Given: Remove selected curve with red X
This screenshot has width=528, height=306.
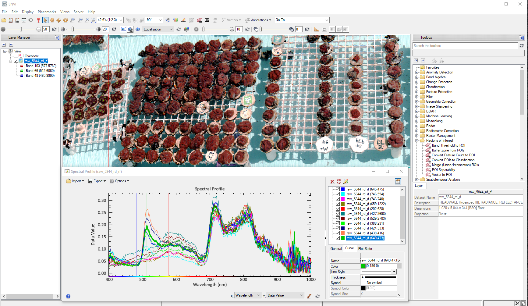Looking at the screenshot, I should coord(332,181).
